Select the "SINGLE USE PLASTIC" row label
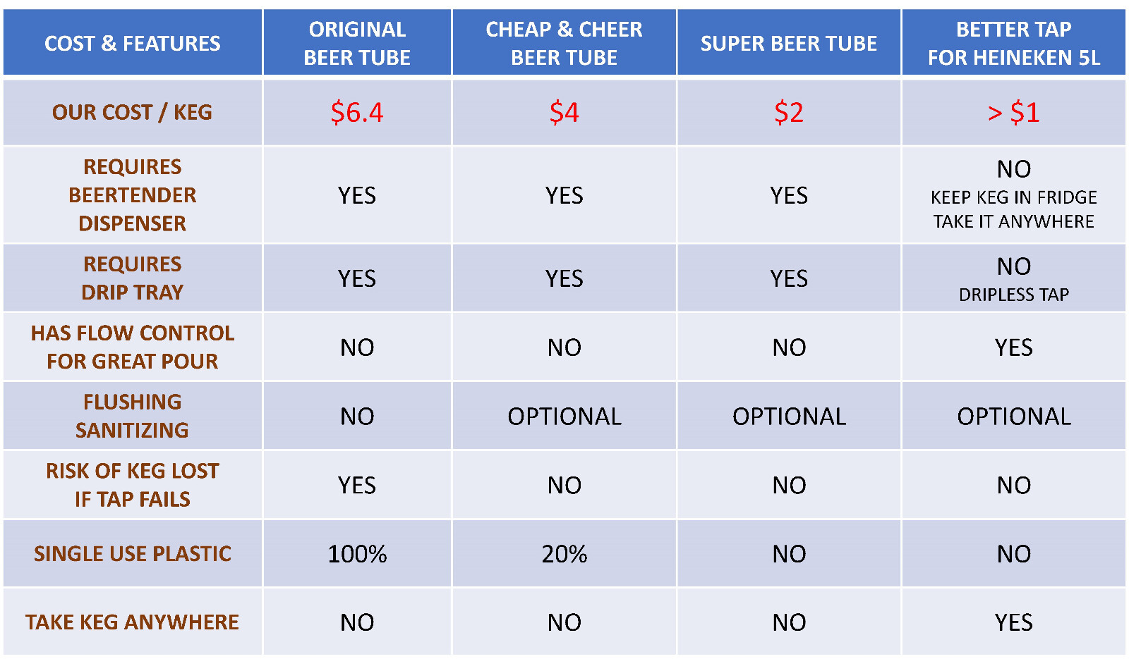The height and width of the screenshot is (659, 1129). 132,553
